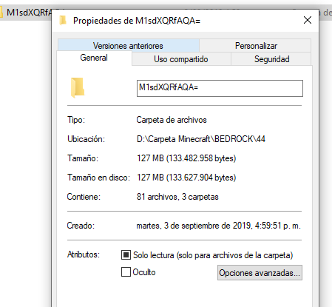The height and width of the screenshot is (307, 332).
Task: Click the folder name input field
Action: pos(220,88)
